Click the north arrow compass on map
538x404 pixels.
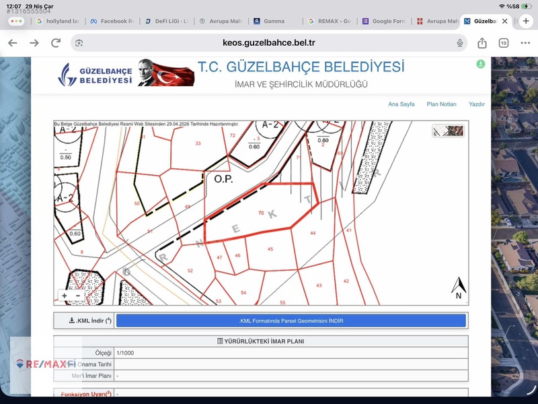459,288
